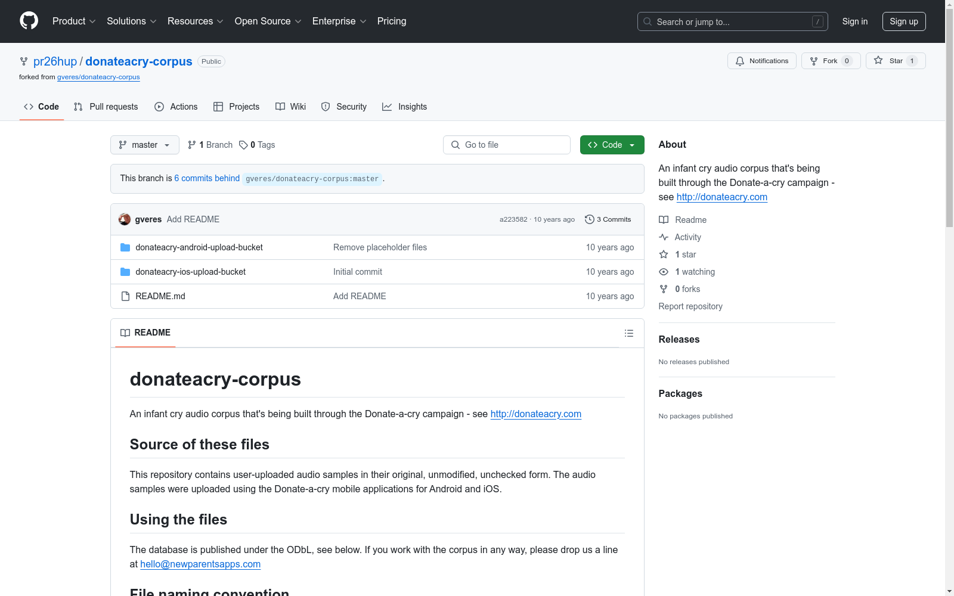Image resolution: width=954 pixels, height=596 pixels.
Task: Open the Enterprise dropdown
Action: (x=339, y=21)
